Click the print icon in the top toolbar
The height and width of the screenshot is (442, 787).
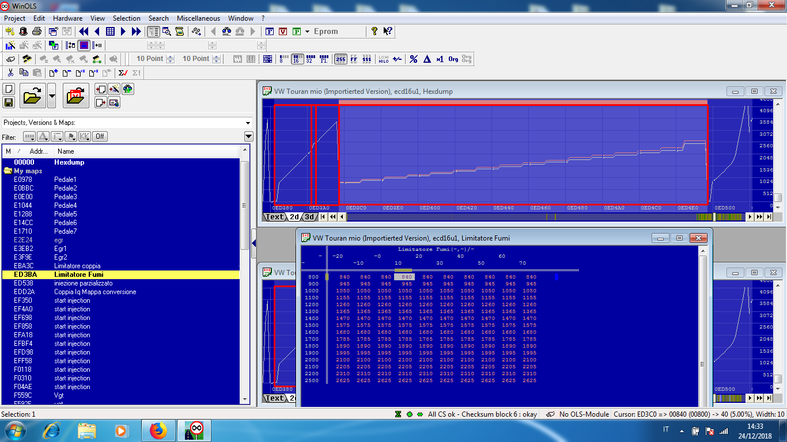coord(37,32)
